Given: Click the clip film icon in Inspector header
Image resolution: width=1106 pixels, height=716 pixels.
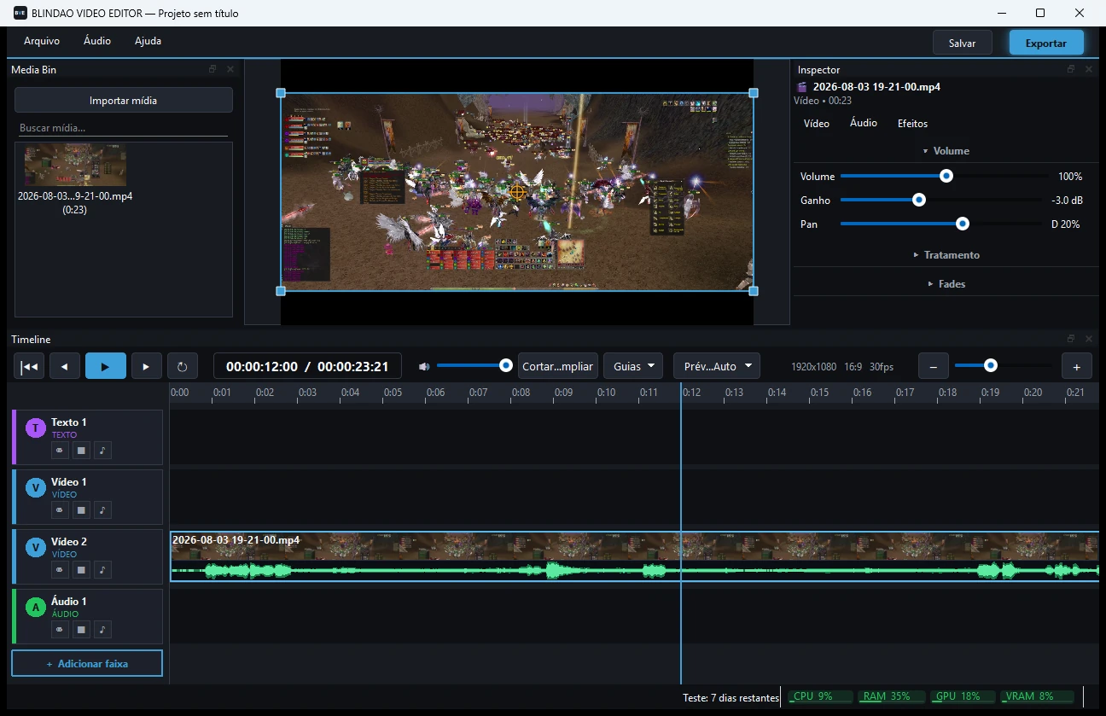Looking at the screenshot, I should [x=802, y=87].
